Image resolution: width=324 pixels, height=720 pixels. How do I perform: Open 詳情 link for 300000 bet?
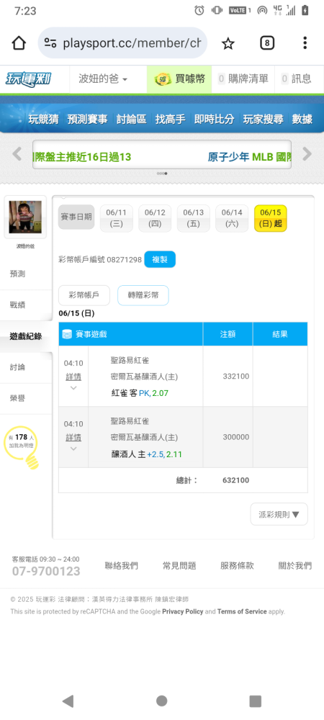pos(73,438)
